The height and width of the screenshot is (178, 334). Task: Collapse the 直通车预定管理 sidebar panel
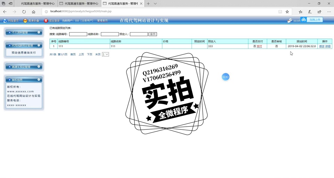[x=39, y=67]
